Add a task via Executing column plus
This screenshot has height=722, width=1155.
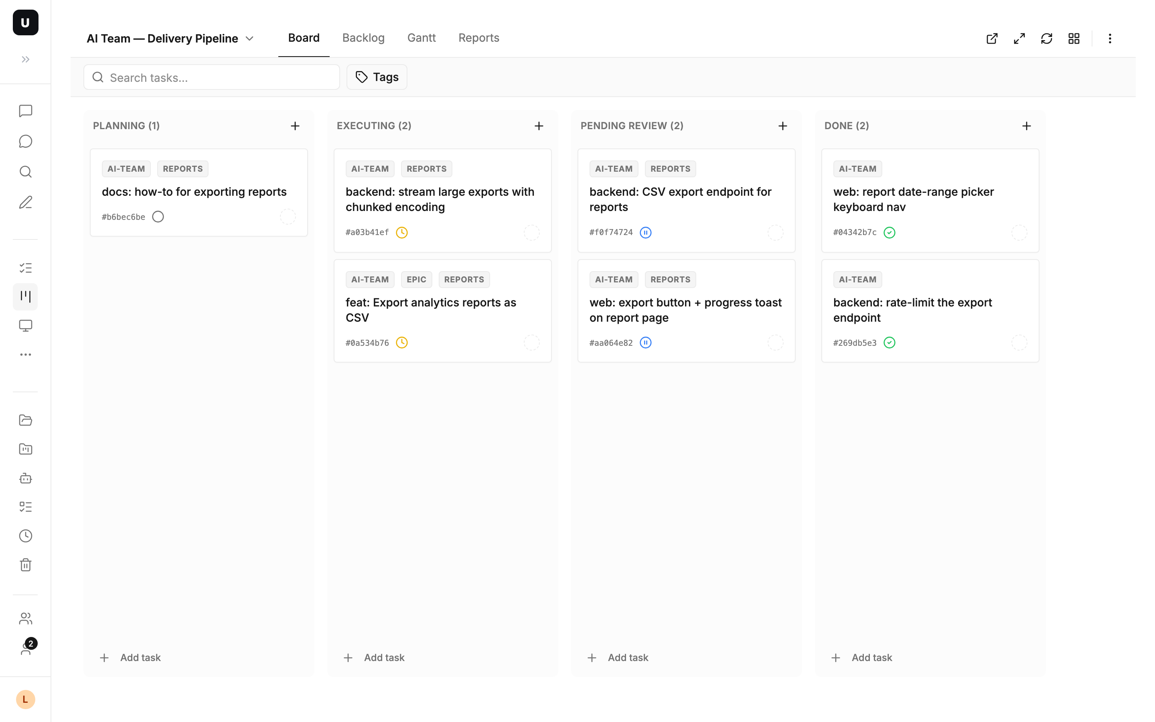click(539, 126)
